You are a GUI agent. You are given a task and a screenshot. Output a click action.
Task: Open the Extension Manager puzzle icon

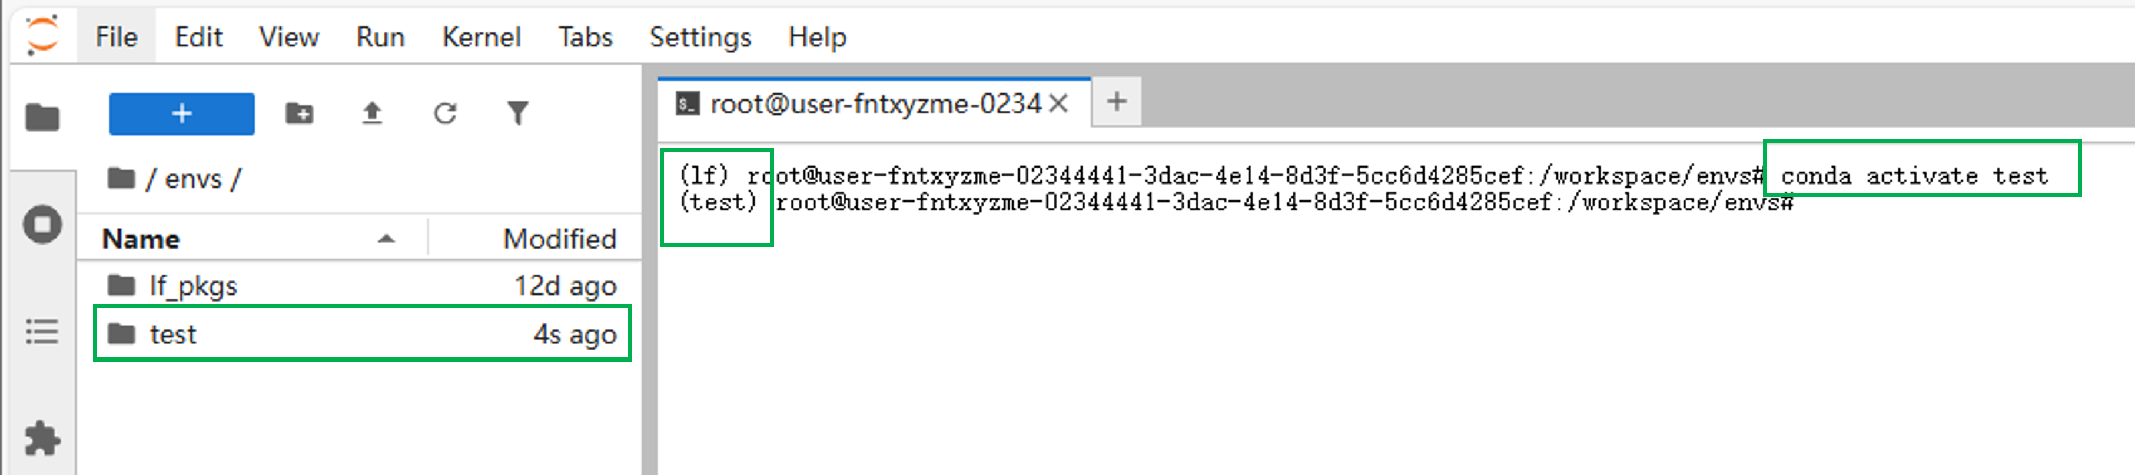[x=41, y=438]
